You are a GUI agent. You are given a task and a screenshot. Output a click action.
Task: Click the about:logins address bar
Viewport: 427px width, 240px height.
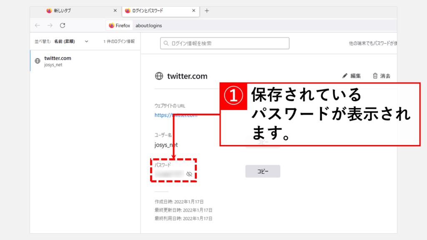[250, 25]
